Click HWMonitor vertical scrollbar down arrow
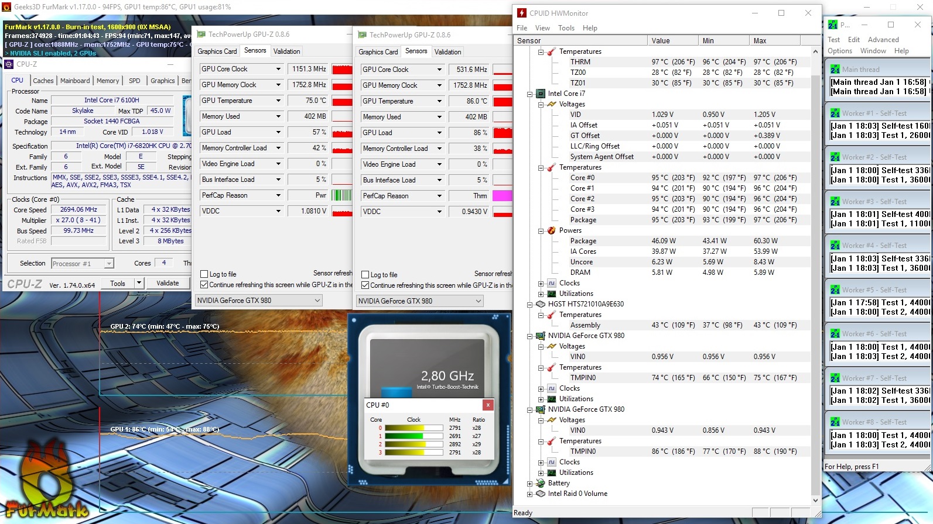The height and width of the screenshot is (524, 933). click(815, 501)
